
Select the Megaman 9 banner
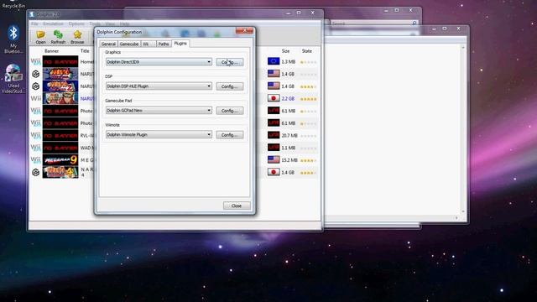60,160
